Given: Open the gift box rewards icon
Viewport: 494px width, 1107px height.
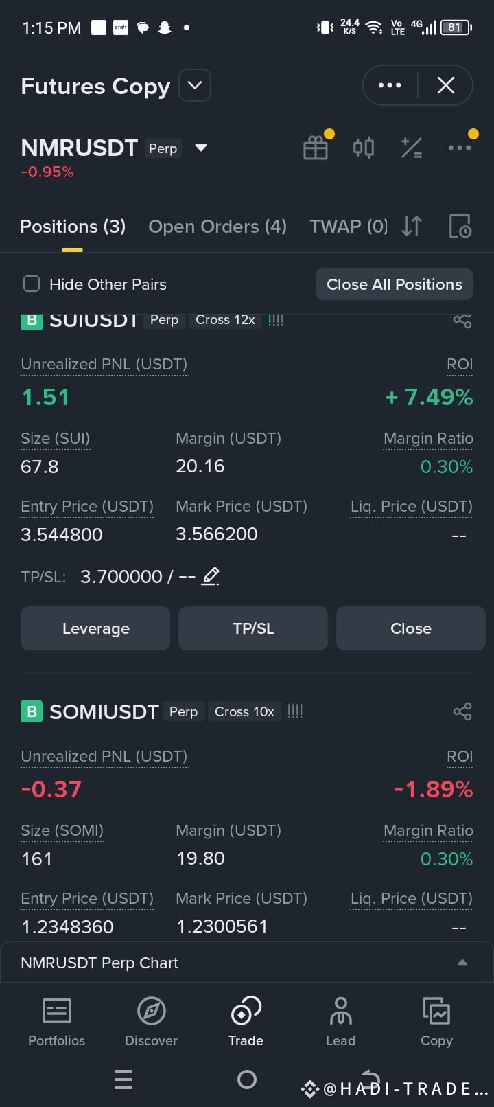Looking at the screenshot, I should [x=316, y=148].
